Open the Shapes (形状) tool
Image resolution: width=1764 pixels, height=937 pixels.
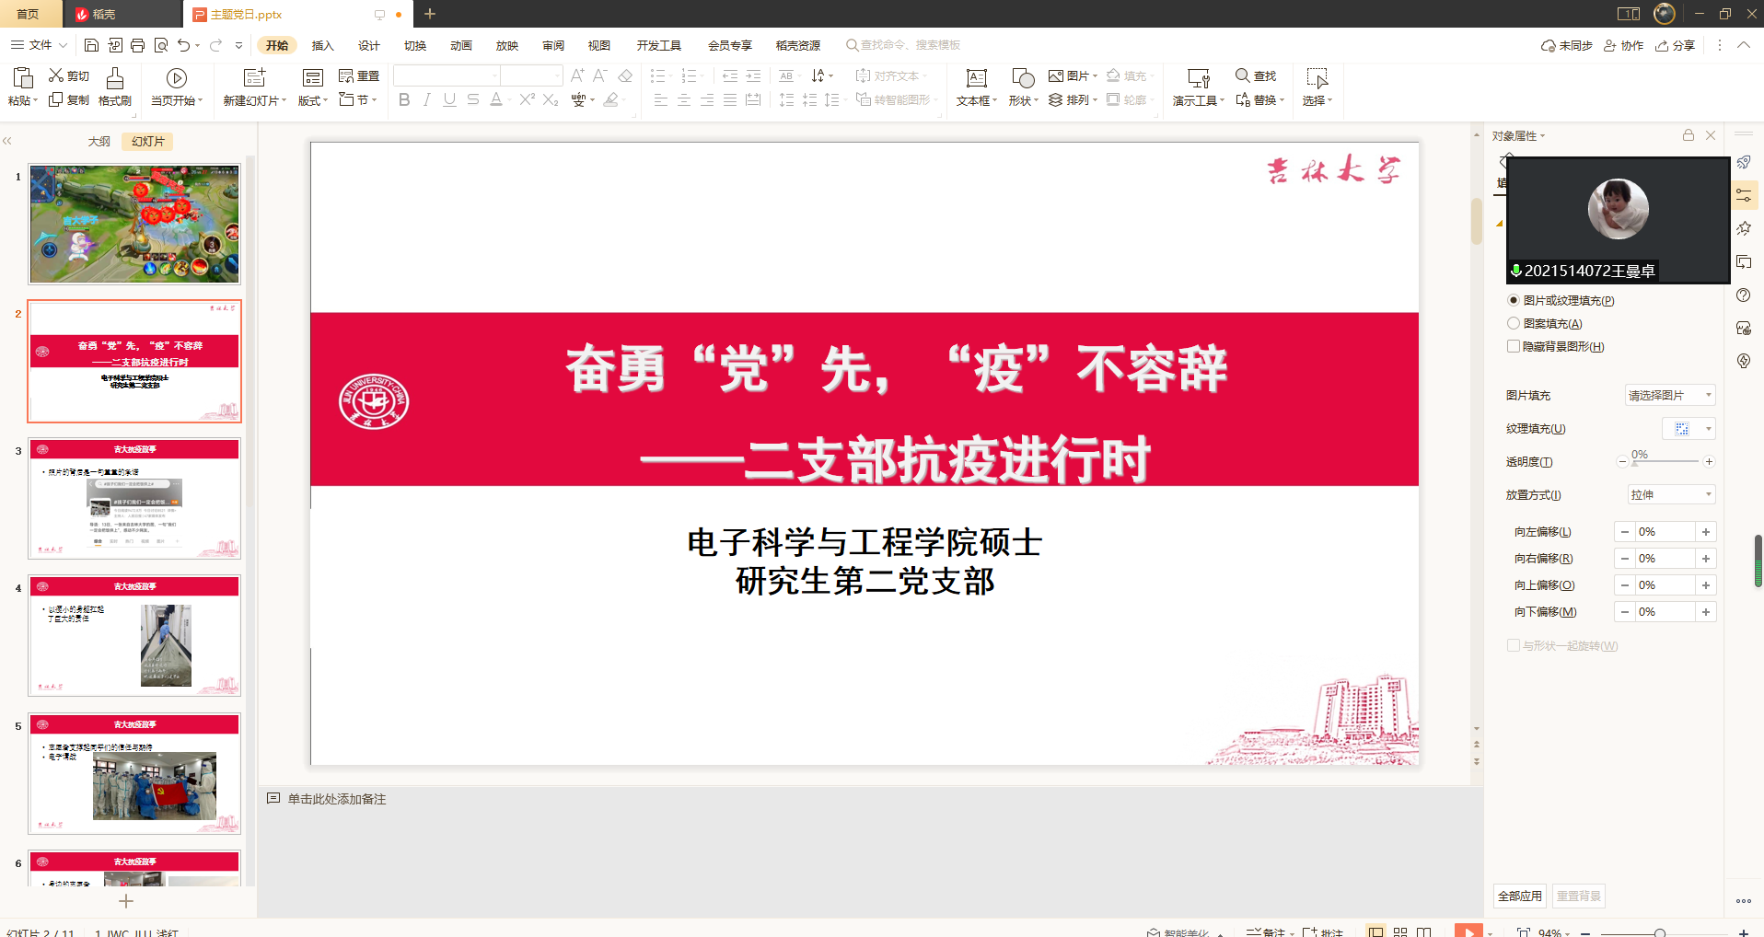[x=1022, y=78]
